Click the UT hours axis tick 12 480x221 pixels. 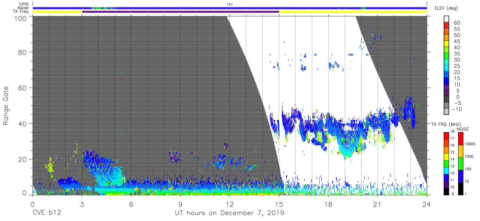coord(230,204)
